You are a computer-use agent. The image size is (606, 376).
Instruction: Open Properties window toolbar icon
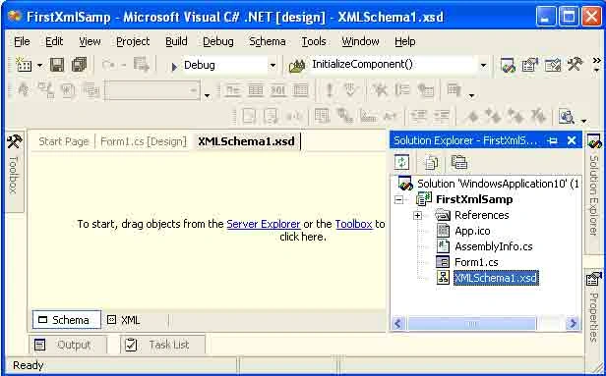(530, 65)
